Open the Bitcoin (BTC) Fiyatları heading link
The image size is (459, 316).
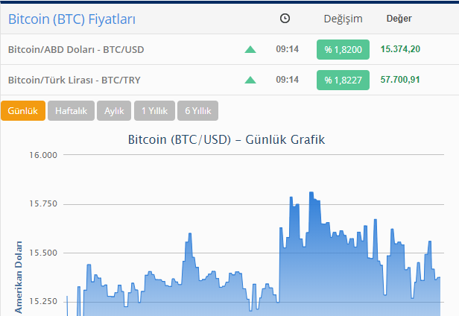(x=72, y=19)
